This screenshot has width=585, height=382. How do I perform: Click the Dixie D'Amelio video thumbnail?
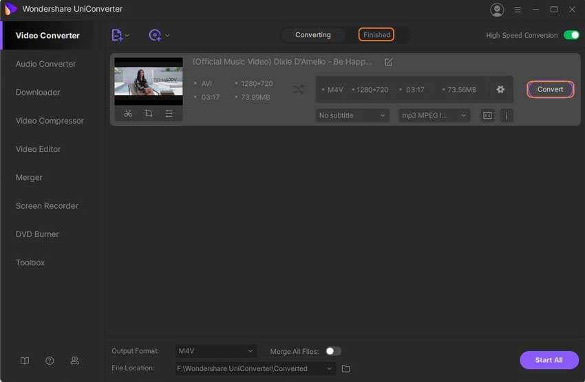tap(149, 81)
